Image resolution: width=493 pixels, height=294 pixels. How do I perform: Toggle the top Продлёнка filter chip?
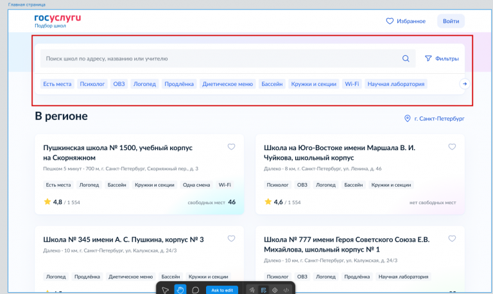179,84
